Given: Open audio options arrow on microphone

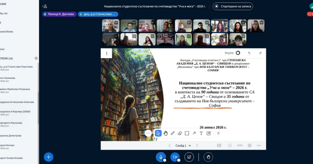Looking at the screenshot, I should tap(165, 160).
